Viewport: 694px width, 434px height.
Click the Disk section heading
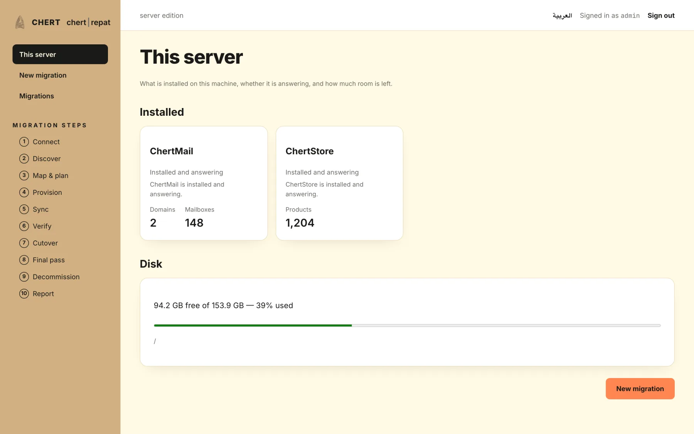(151, 264)
